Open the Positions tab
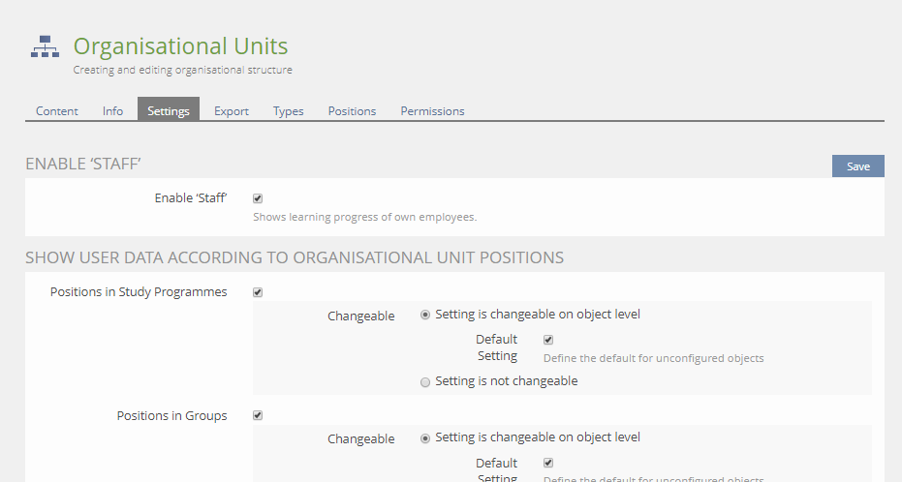Viewport: 902px width, 482px height. click(352, 111)
